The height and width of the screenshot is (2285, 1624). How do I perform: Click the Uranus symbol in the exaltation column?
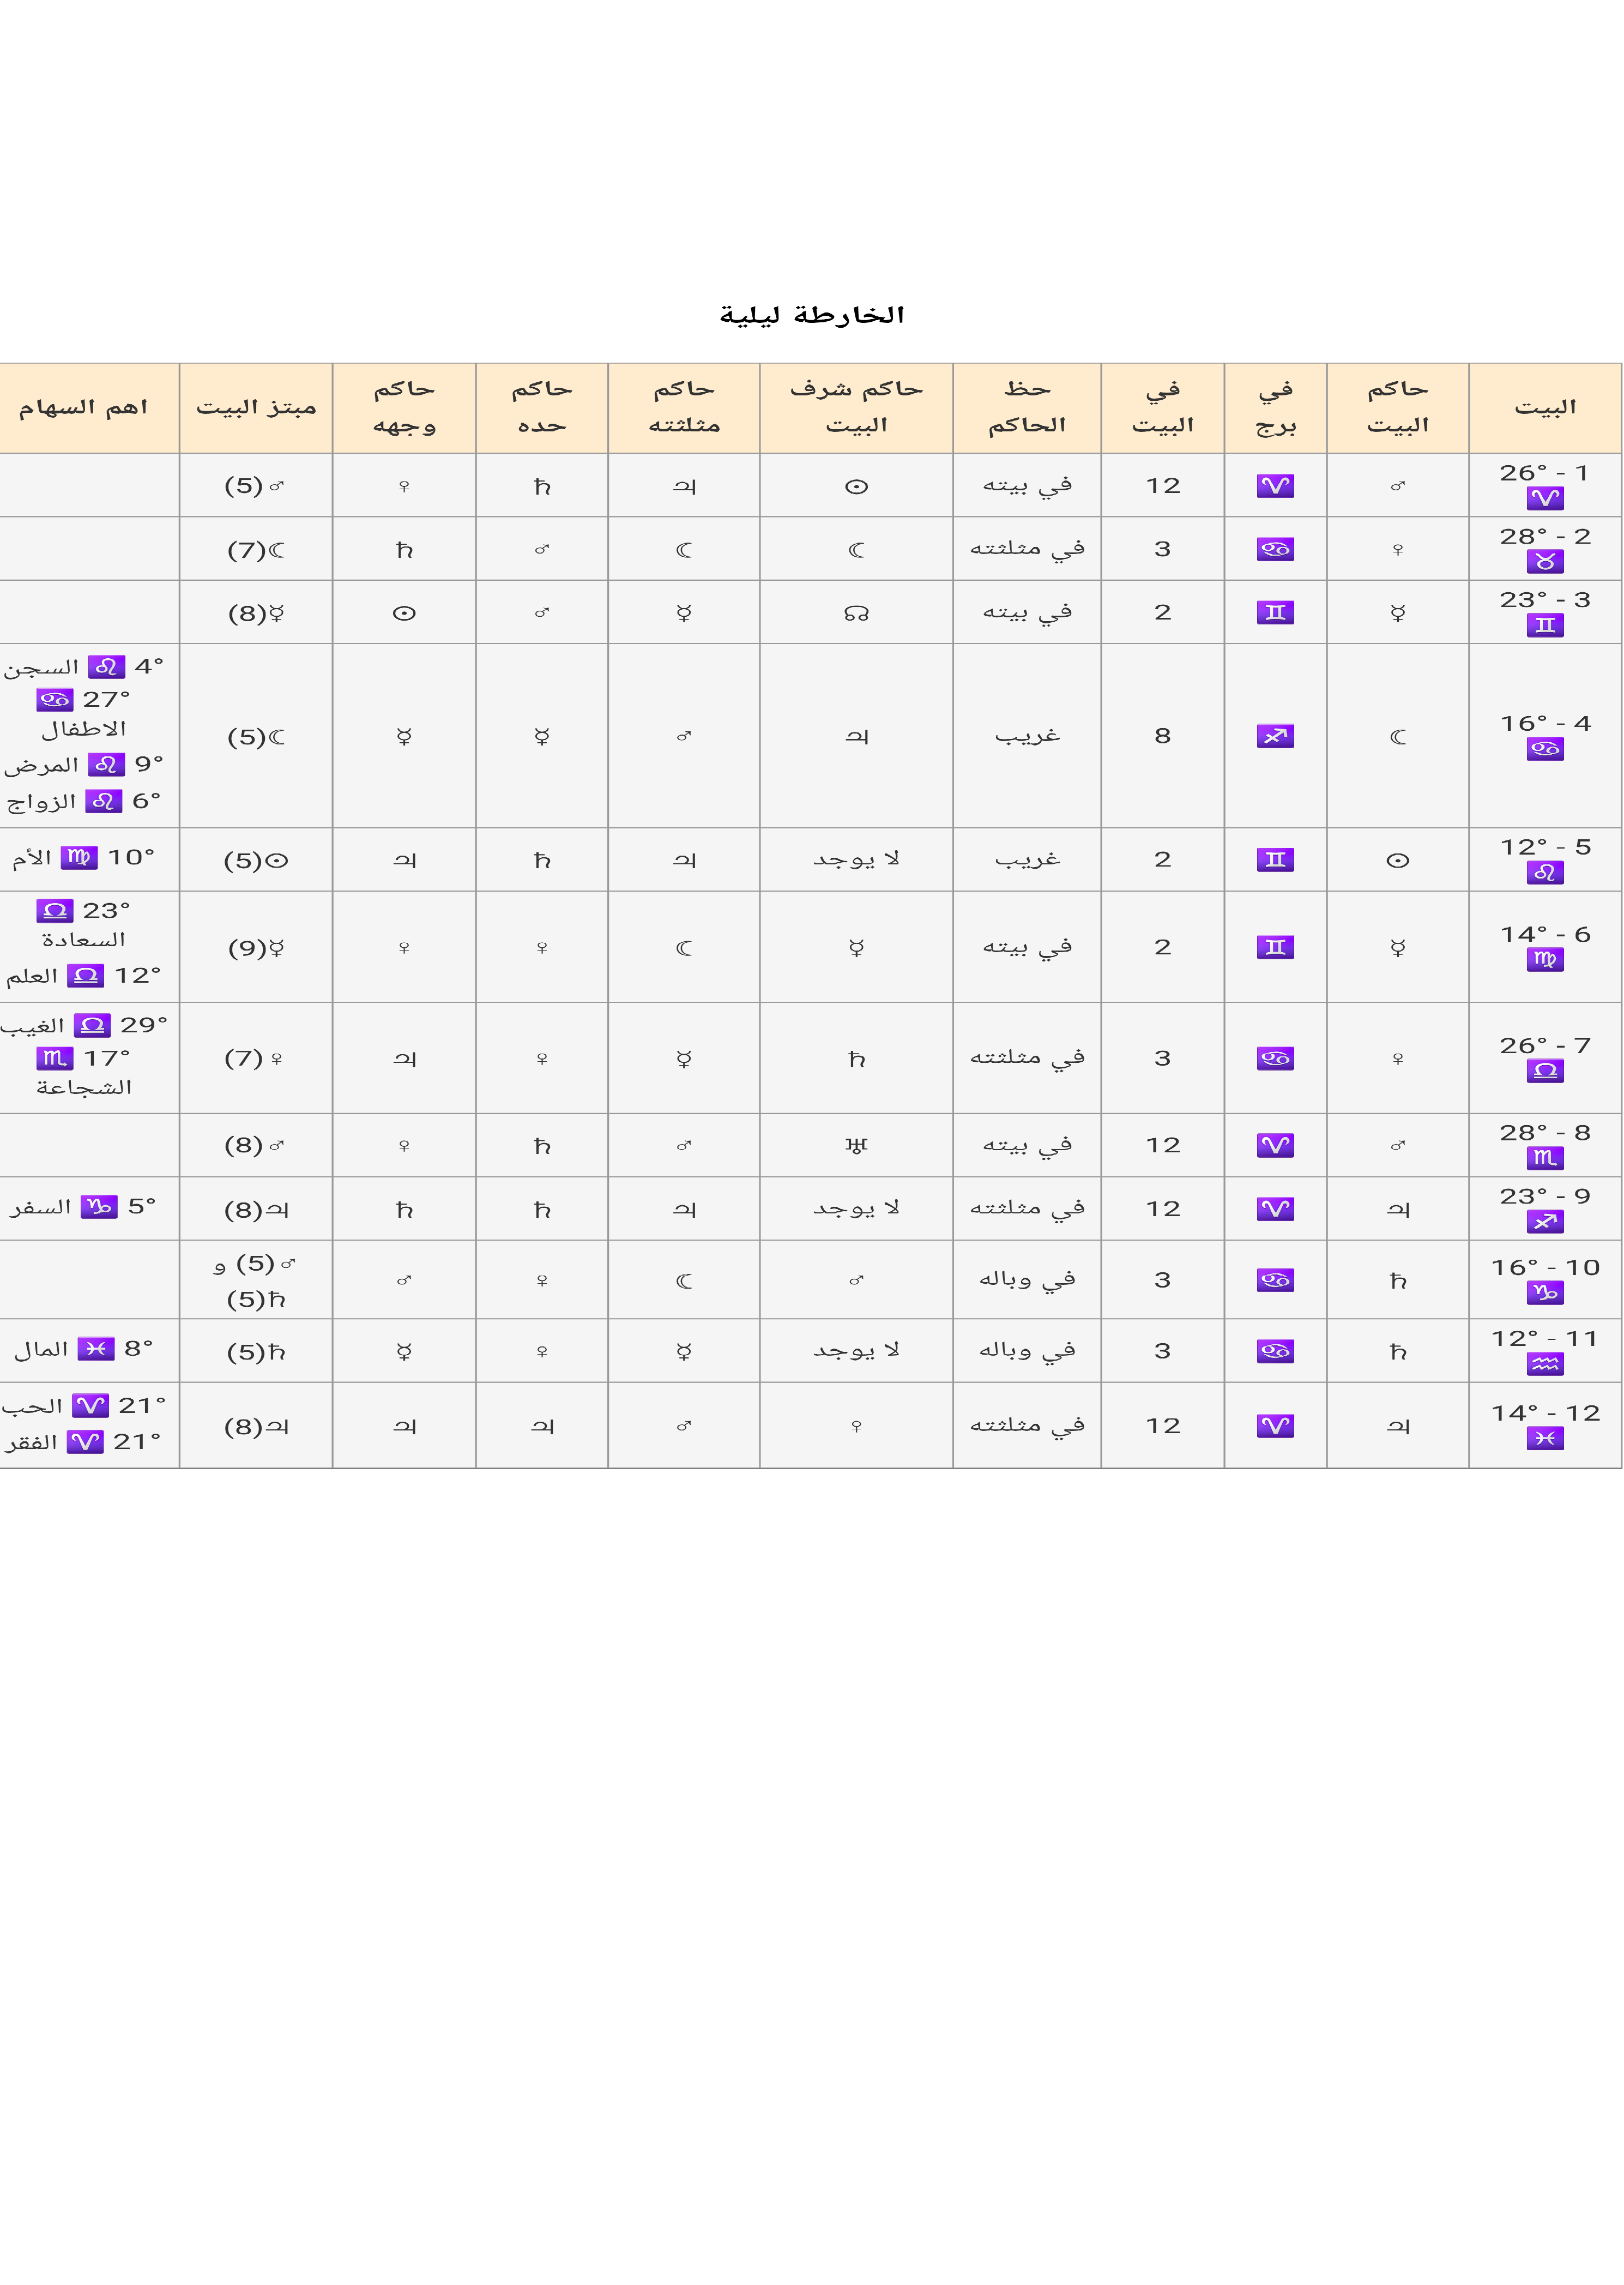coord(856,1146)
